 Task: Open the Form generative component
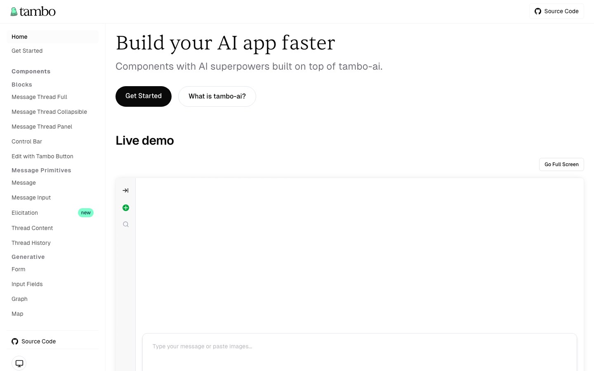[x=52, y=269]
